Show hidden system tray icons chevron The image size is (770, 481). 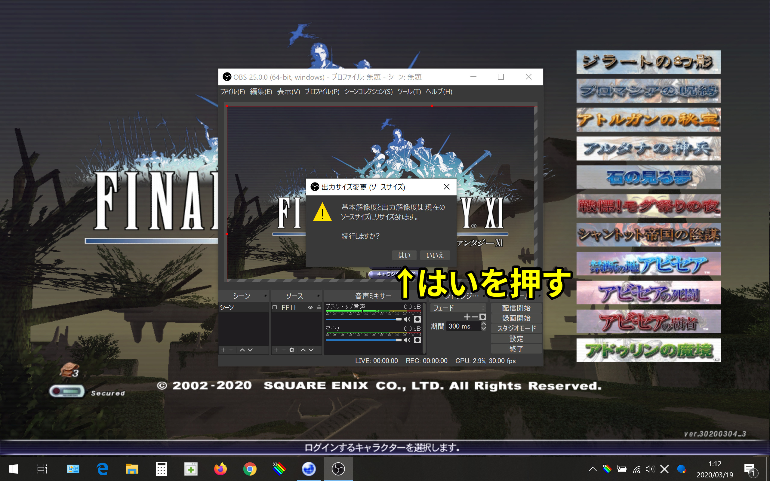[593, 469]
